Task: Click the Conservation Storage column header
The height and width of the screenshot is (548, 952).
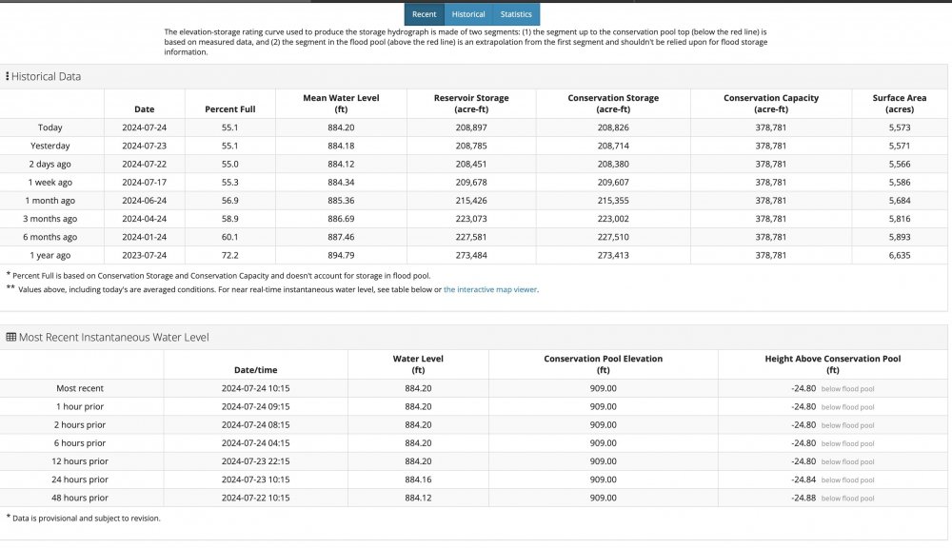Action: (613, 104)
